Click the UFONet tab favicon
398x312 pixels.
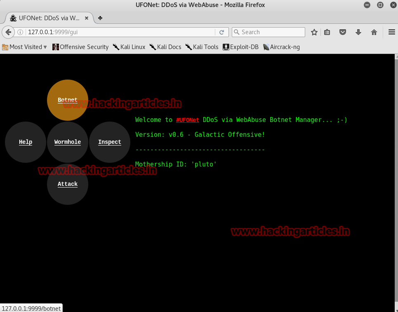pos(13,18)
